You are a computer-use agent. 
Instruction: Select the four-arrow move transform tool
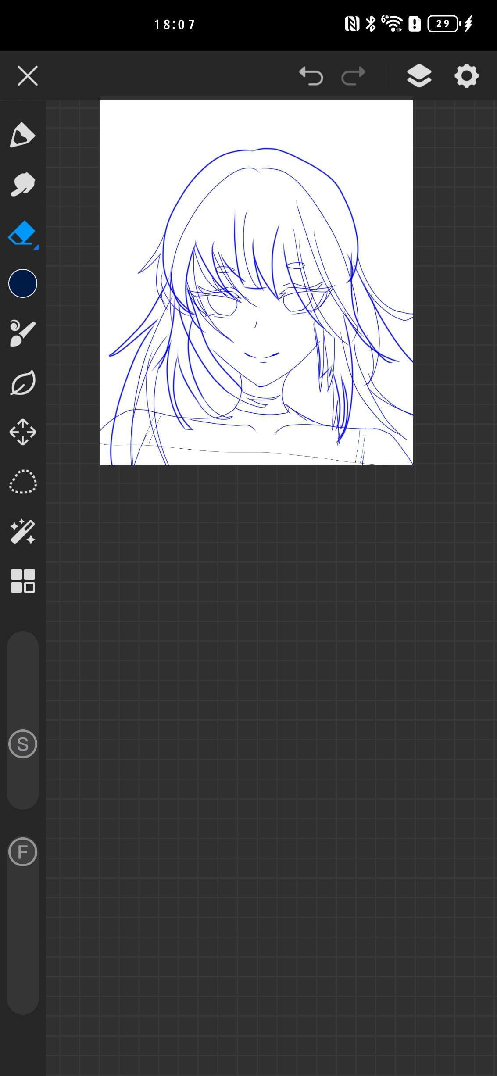coord(22,432)
